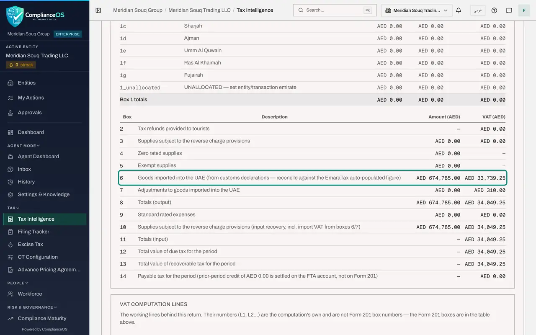This screenshot has width=536, height=335.
Task: Collapse the Agent Mode section
Action: click(x=24, y=146)
